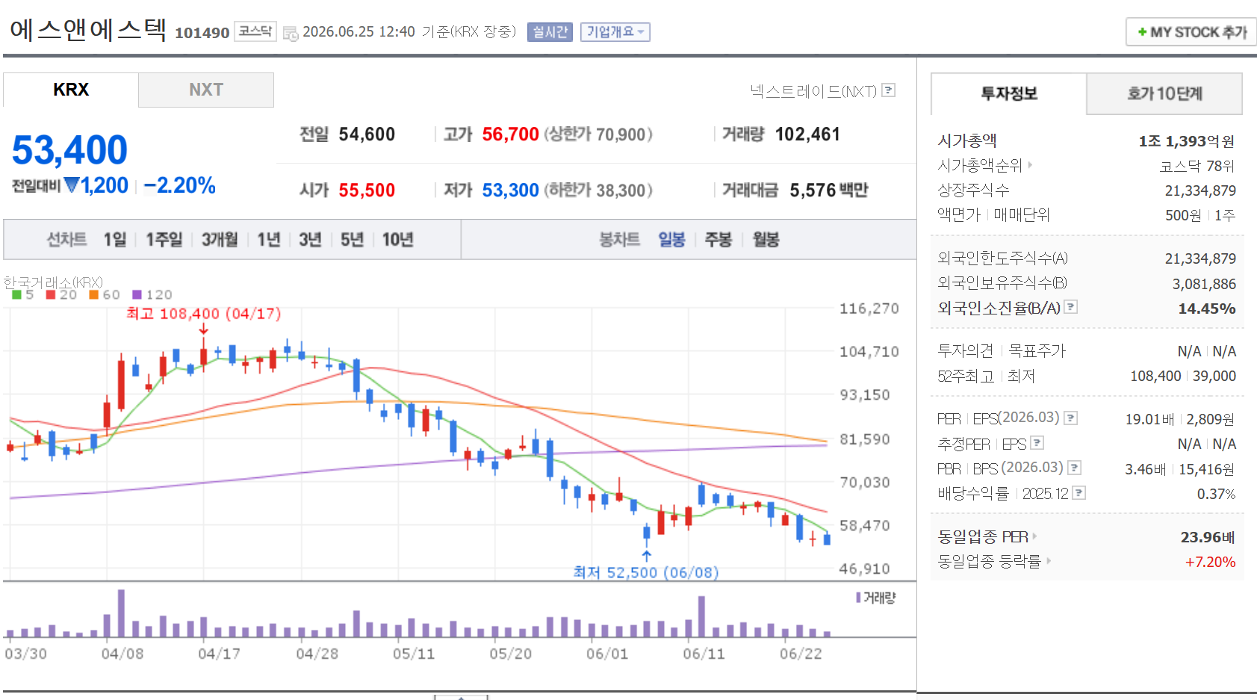Show the 일봉 daily candlestick chart

point(671,240)
